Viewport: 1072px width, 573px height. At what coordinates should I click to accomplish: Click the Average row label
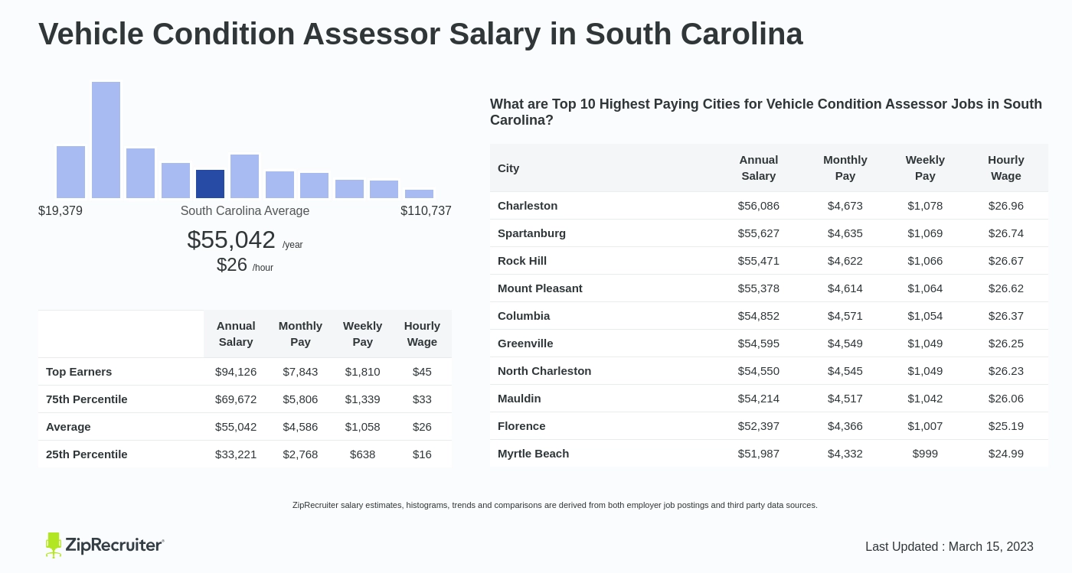click(68, 427)
